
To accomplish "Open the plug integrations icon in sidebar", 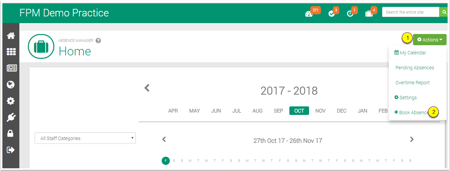I will pos(11,117).
